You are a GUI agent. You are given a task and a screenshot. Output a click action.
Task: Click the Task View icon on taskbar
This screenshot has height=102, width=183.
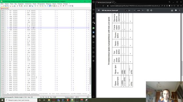pos(44,100)
